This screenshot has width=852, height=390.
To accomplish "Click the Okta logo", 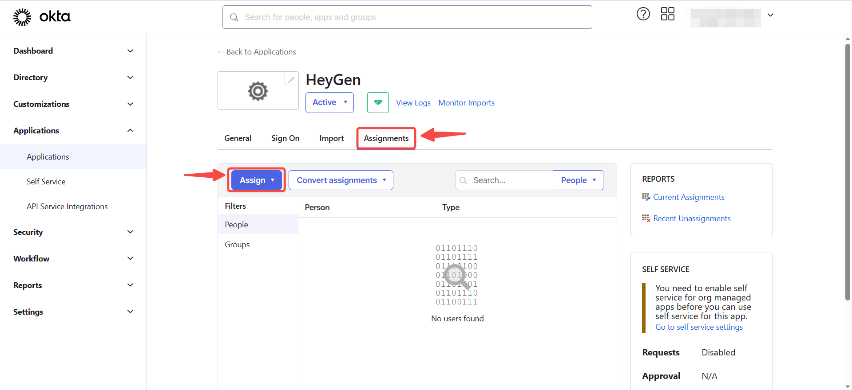I will point(42,17).
